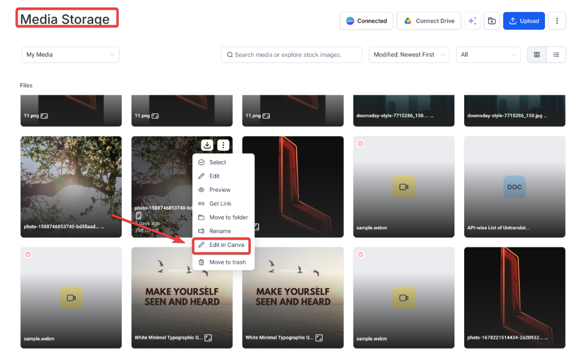Click the warning icon on top-right sample.webm
Image resolution: width=576 pixels, height=355 pixels.
(361, 144)
